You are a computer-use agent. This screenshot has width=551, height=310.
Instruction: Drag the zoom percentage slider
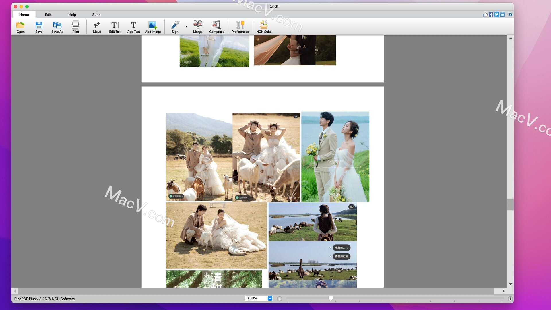(330, 298)
